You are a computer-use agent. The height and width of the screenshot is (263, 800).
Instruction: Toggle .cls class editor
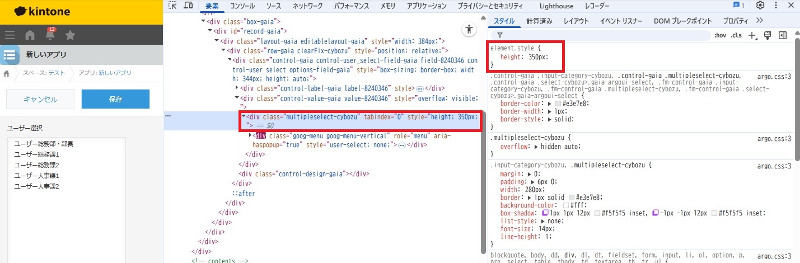tap(736, 35)
